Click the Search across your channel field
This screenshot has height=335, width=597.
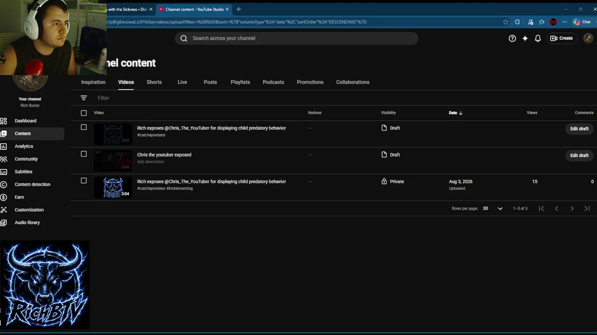coord(297,38)
